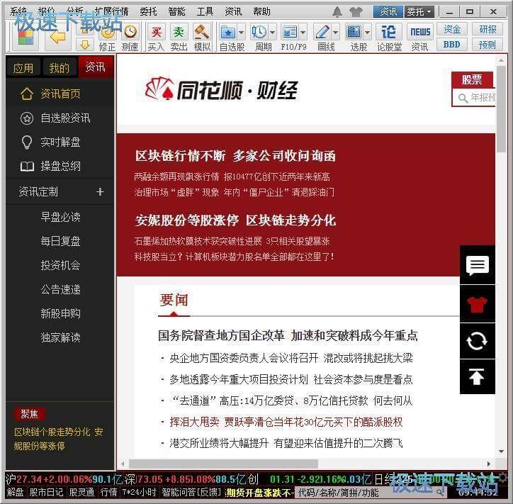The width and height of the screenshot is (513, 504).
Task: Open 早盘必读 in the sidebar
Action: (x=60, y=217)
